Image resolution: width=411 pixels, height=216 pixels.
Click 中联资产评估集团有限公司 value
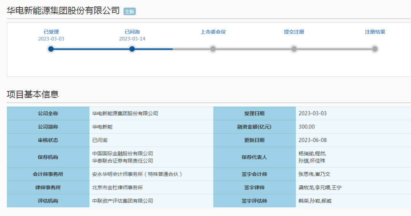click(x=123, y=201)
